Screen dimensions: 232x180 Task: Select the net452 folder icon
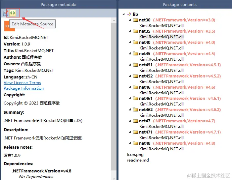click(135, 76)
